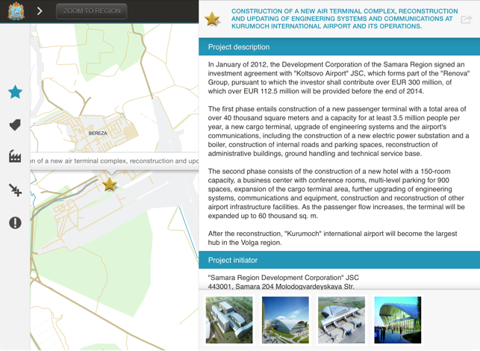The height and width of the screenshot is (351, 480).
Task: Open the terminal with parked aircraft thumbnail
Action: pos(341,320)
